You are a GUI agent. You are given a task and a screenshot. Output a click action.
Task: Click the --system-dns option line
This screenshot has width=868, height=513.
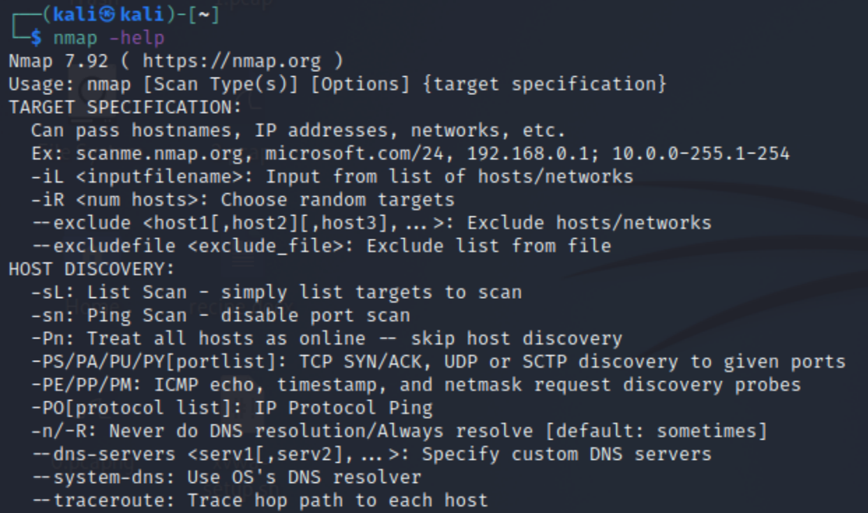(x=226, y=477)
